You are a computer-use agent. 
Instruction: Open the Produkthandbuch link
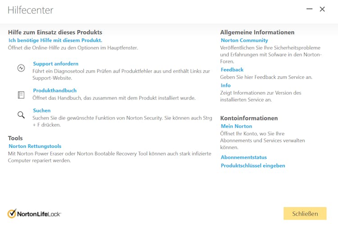[55, 90]
